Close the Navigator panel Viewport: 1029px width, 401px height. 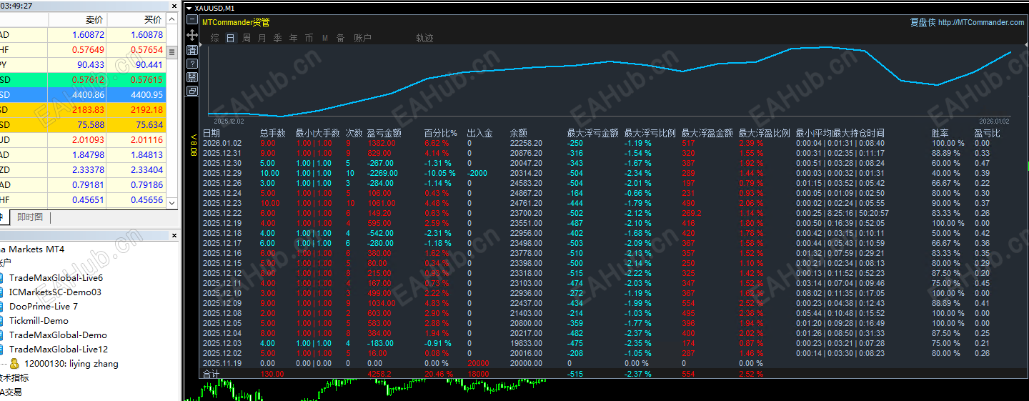[x=174, y=234]
